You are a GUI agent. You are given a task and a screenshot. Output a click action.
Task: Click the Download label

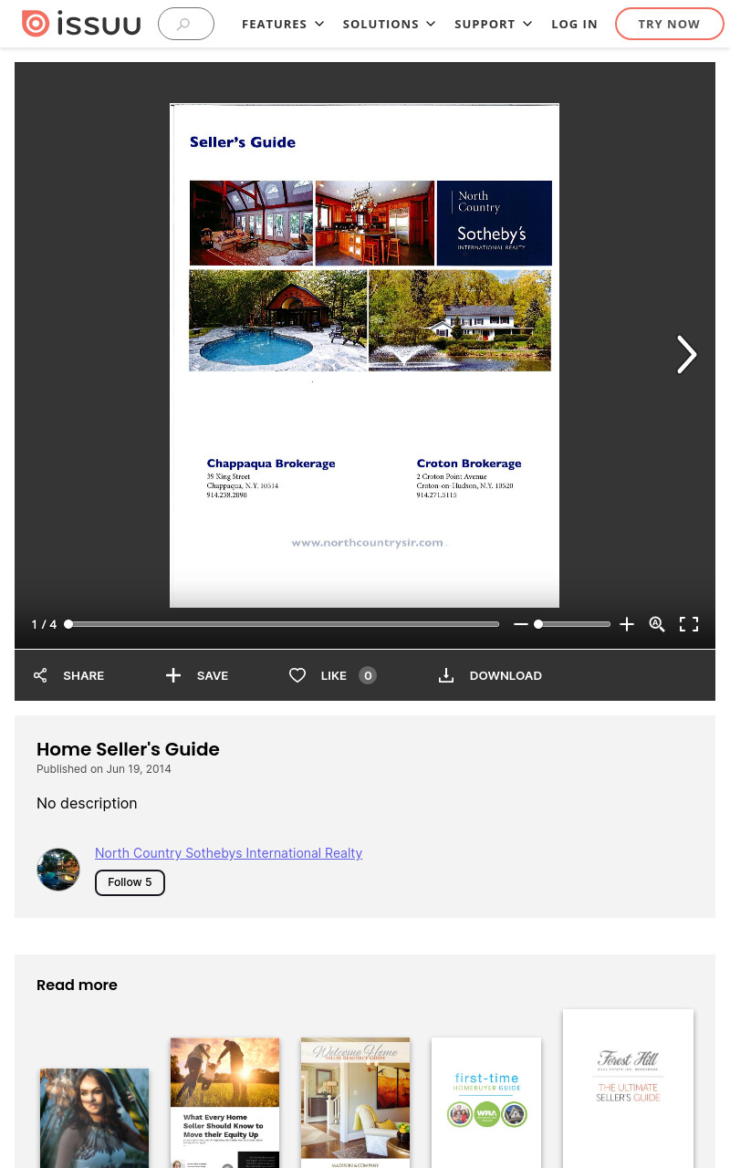506,675
